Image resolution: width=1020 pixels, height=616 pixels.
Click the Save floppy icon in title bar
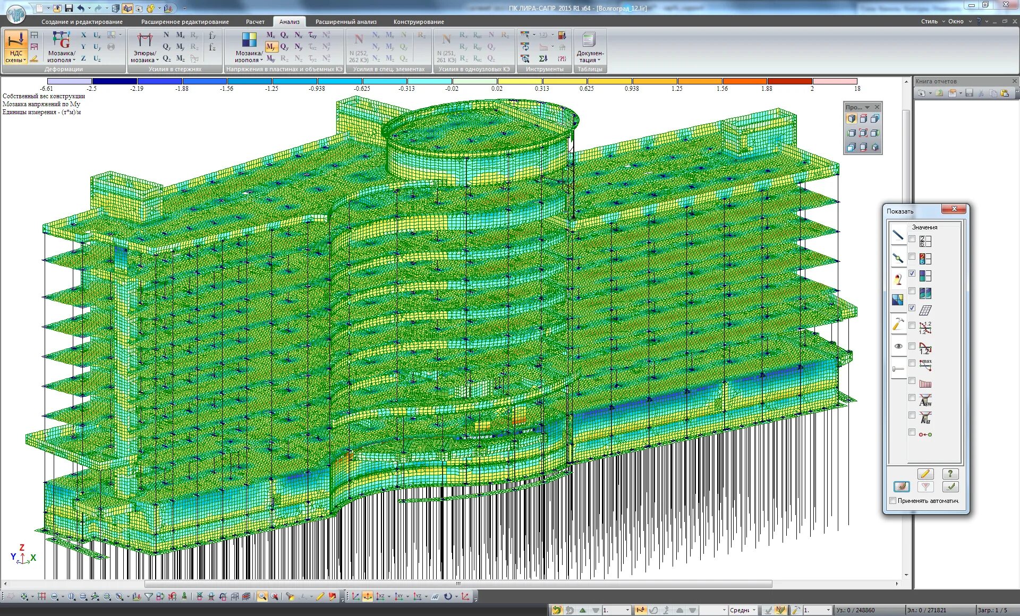pyautogui.click(x=69, y=8)
